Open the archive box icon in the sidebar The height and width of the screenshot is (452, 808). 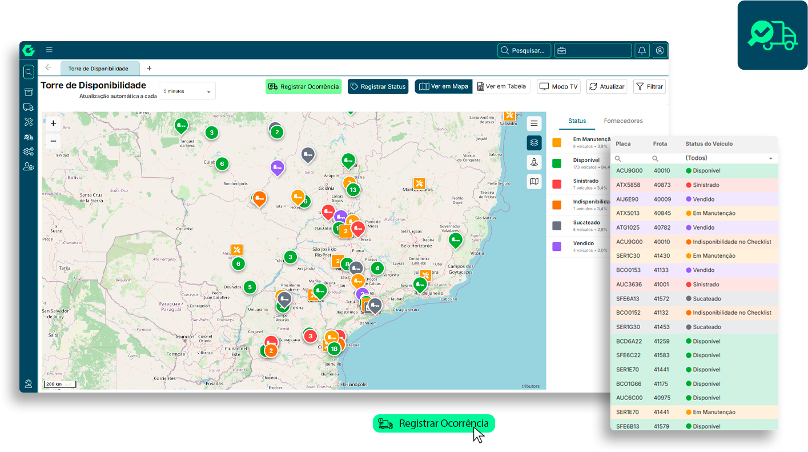[29, 92]
